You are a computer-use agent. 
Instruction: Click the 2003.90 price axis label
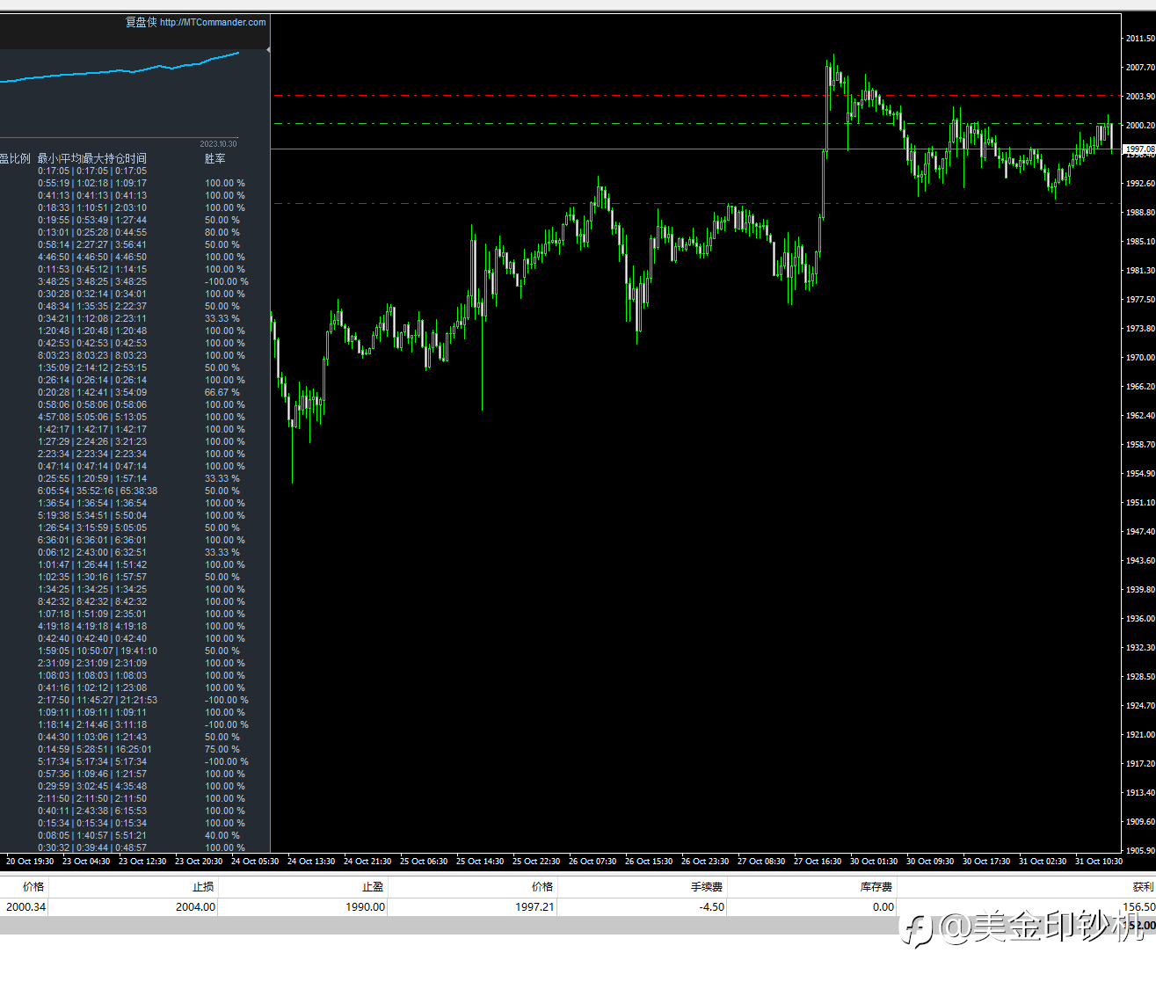pyautogui.click(x=1140, y=96)
